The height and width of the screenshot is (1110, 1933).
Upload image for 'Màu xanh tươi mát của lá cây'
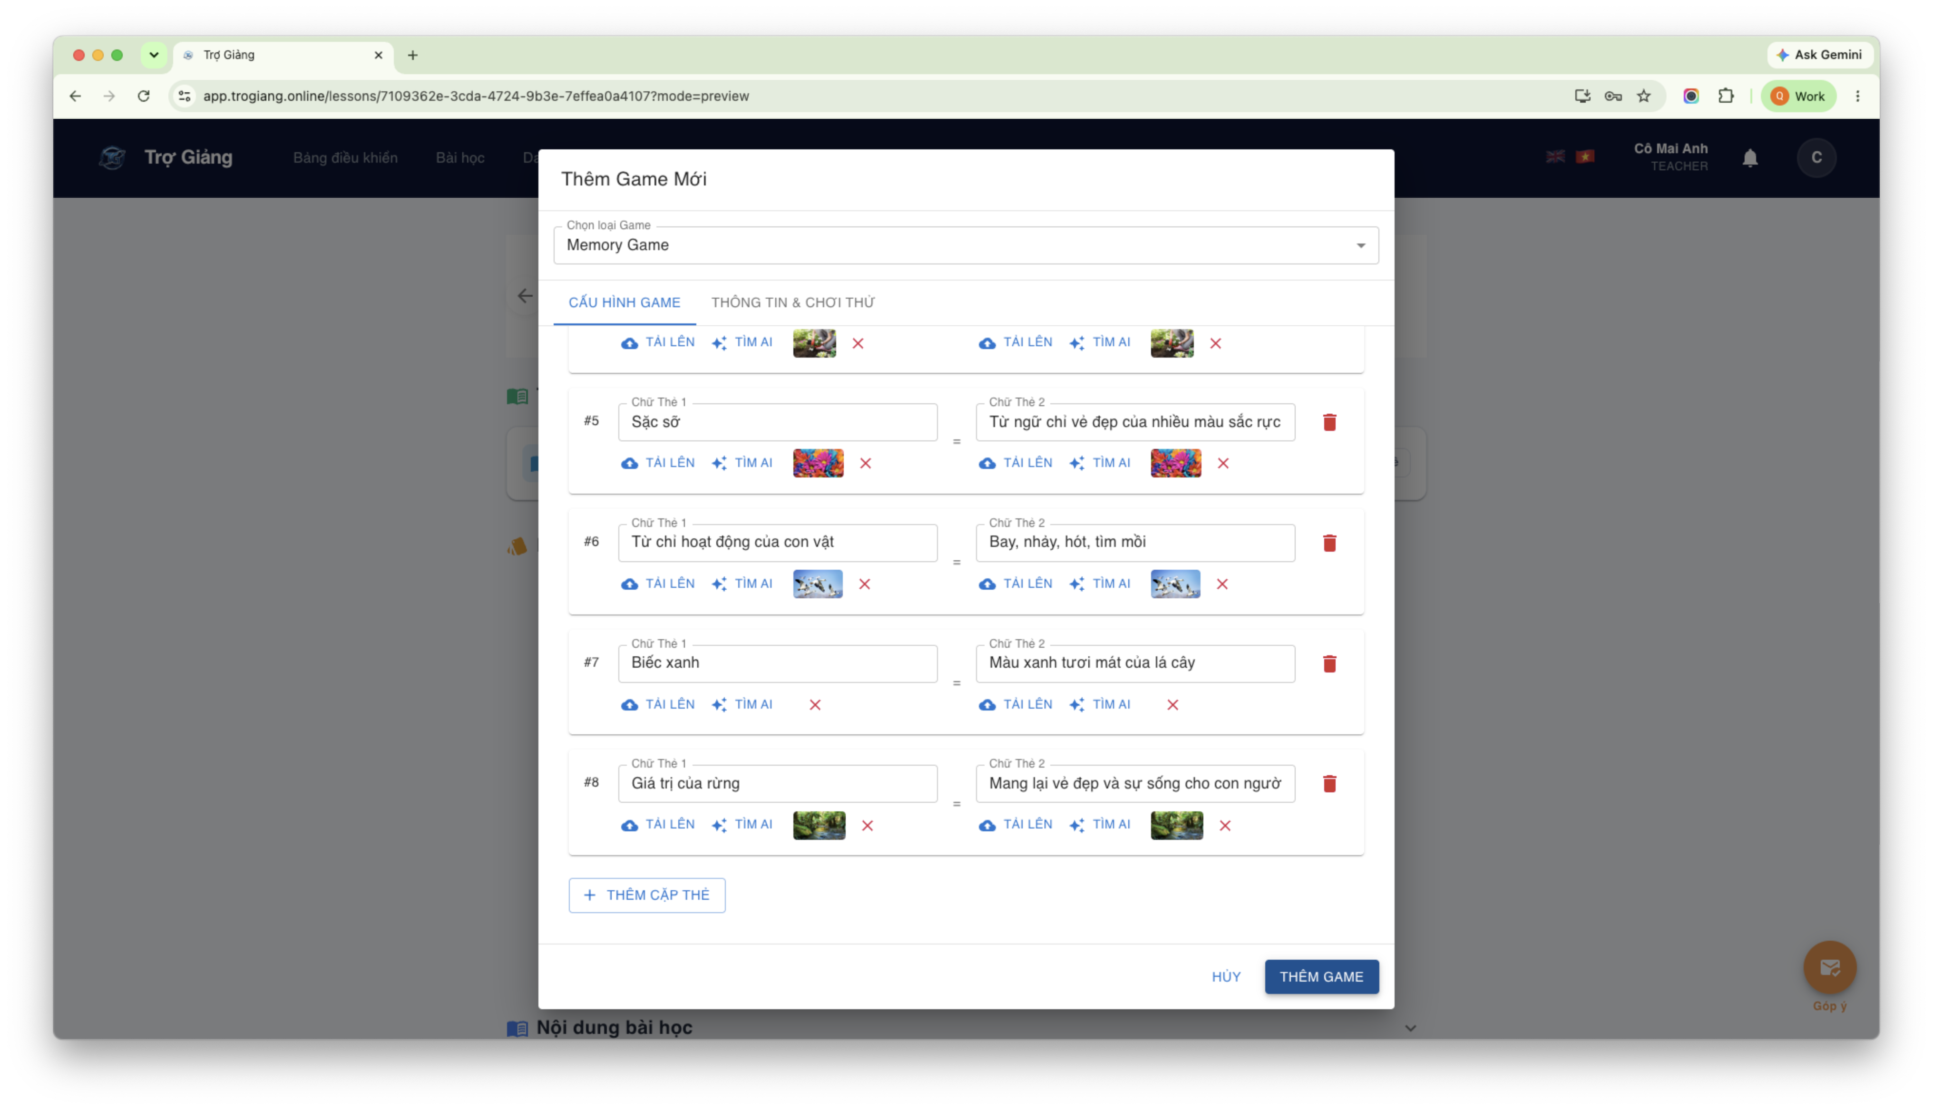coord(1015,704)
